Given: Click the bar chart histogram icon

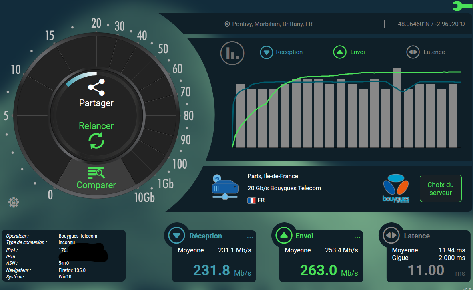Looking at the screenshot, I should pyautogui.click(x=232, y=53).
